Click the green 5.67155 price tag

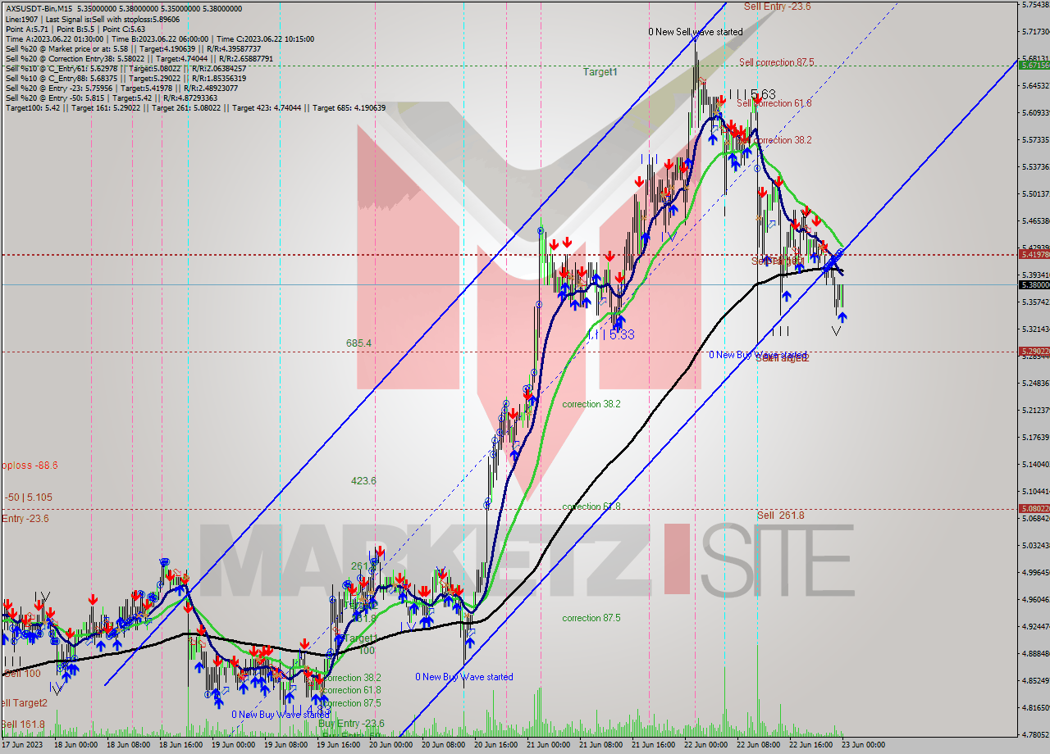1033,65
